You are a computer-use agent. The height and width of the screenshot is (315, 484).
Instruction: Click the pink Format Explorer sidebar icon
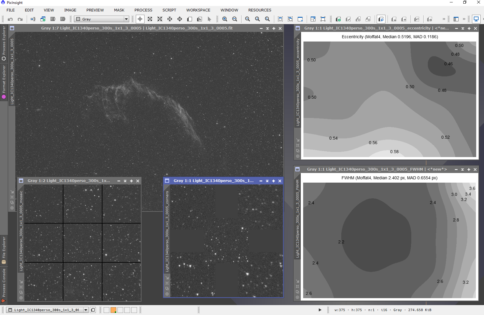pyautogui.click(x=4, y=97)
